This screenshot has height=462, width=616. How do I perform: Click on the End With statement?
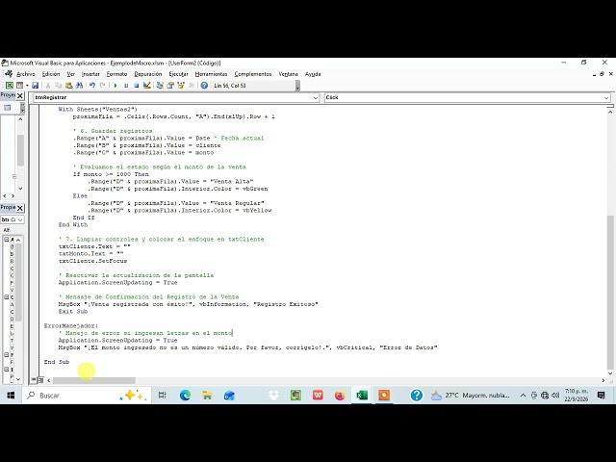point(73,224)
